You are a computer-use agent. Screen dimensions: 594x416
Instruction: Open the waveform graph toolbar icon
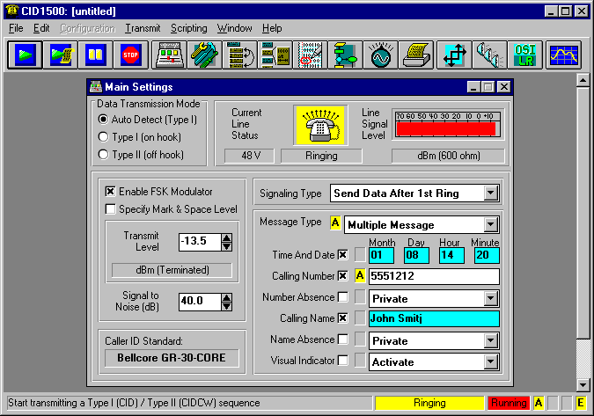tap(561, 55)
